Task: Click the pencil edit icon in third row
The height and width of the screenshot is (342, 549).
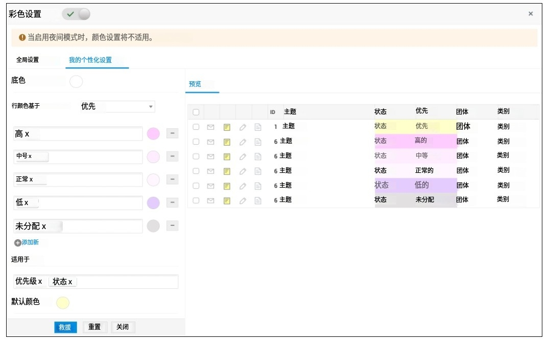Action: pyautogui.click(x=243, y=156)
